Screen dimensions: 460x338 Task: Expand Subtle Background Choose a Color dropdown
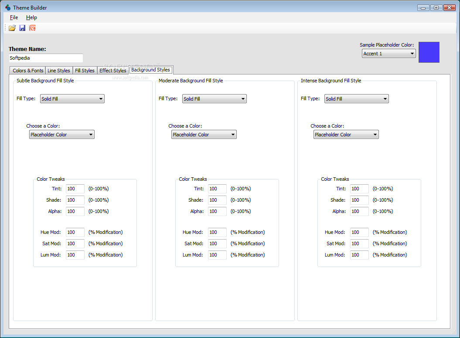(x=62, y=135)
